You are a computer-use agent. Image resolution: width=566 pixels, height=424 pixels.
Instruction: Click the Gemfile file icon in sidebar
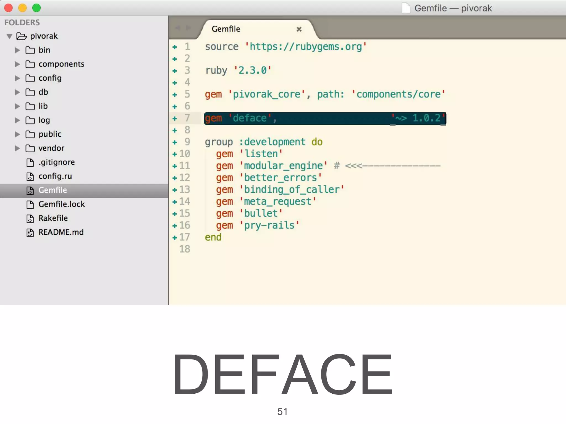(30, 190)
